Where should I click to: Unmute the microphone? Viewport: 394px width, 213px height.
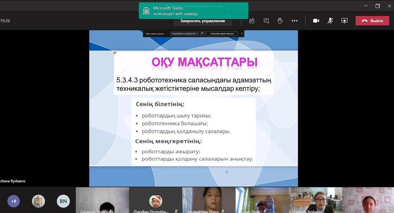(x=330, y=21)
